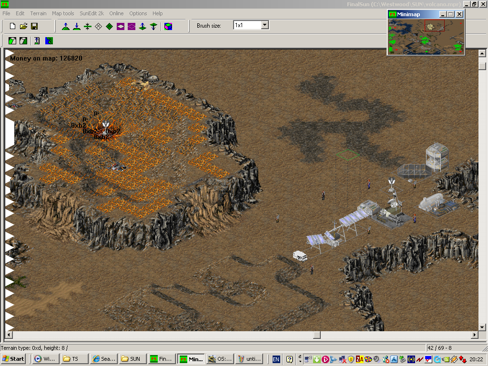The height and width of the screenshot is (366, 488).
Task: Switch to the 'Sea...' Internet Explorer taskbar button
Action: 103,359
